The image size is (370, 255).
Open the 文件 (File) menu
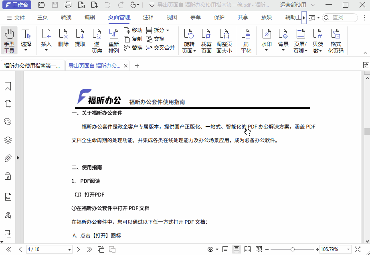19,17
